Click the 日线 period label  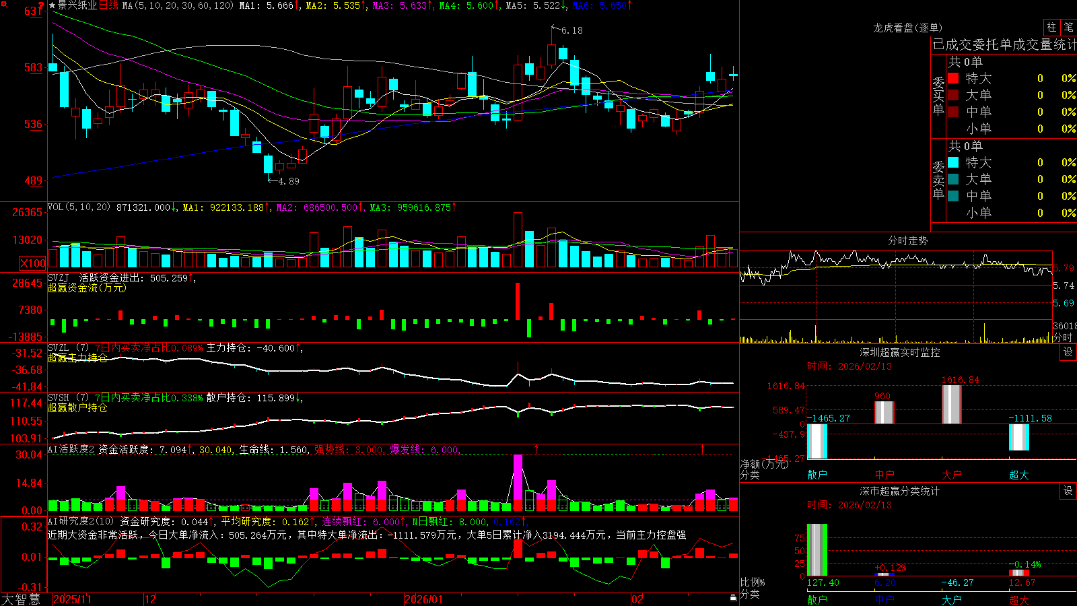[x=108, y=5]
